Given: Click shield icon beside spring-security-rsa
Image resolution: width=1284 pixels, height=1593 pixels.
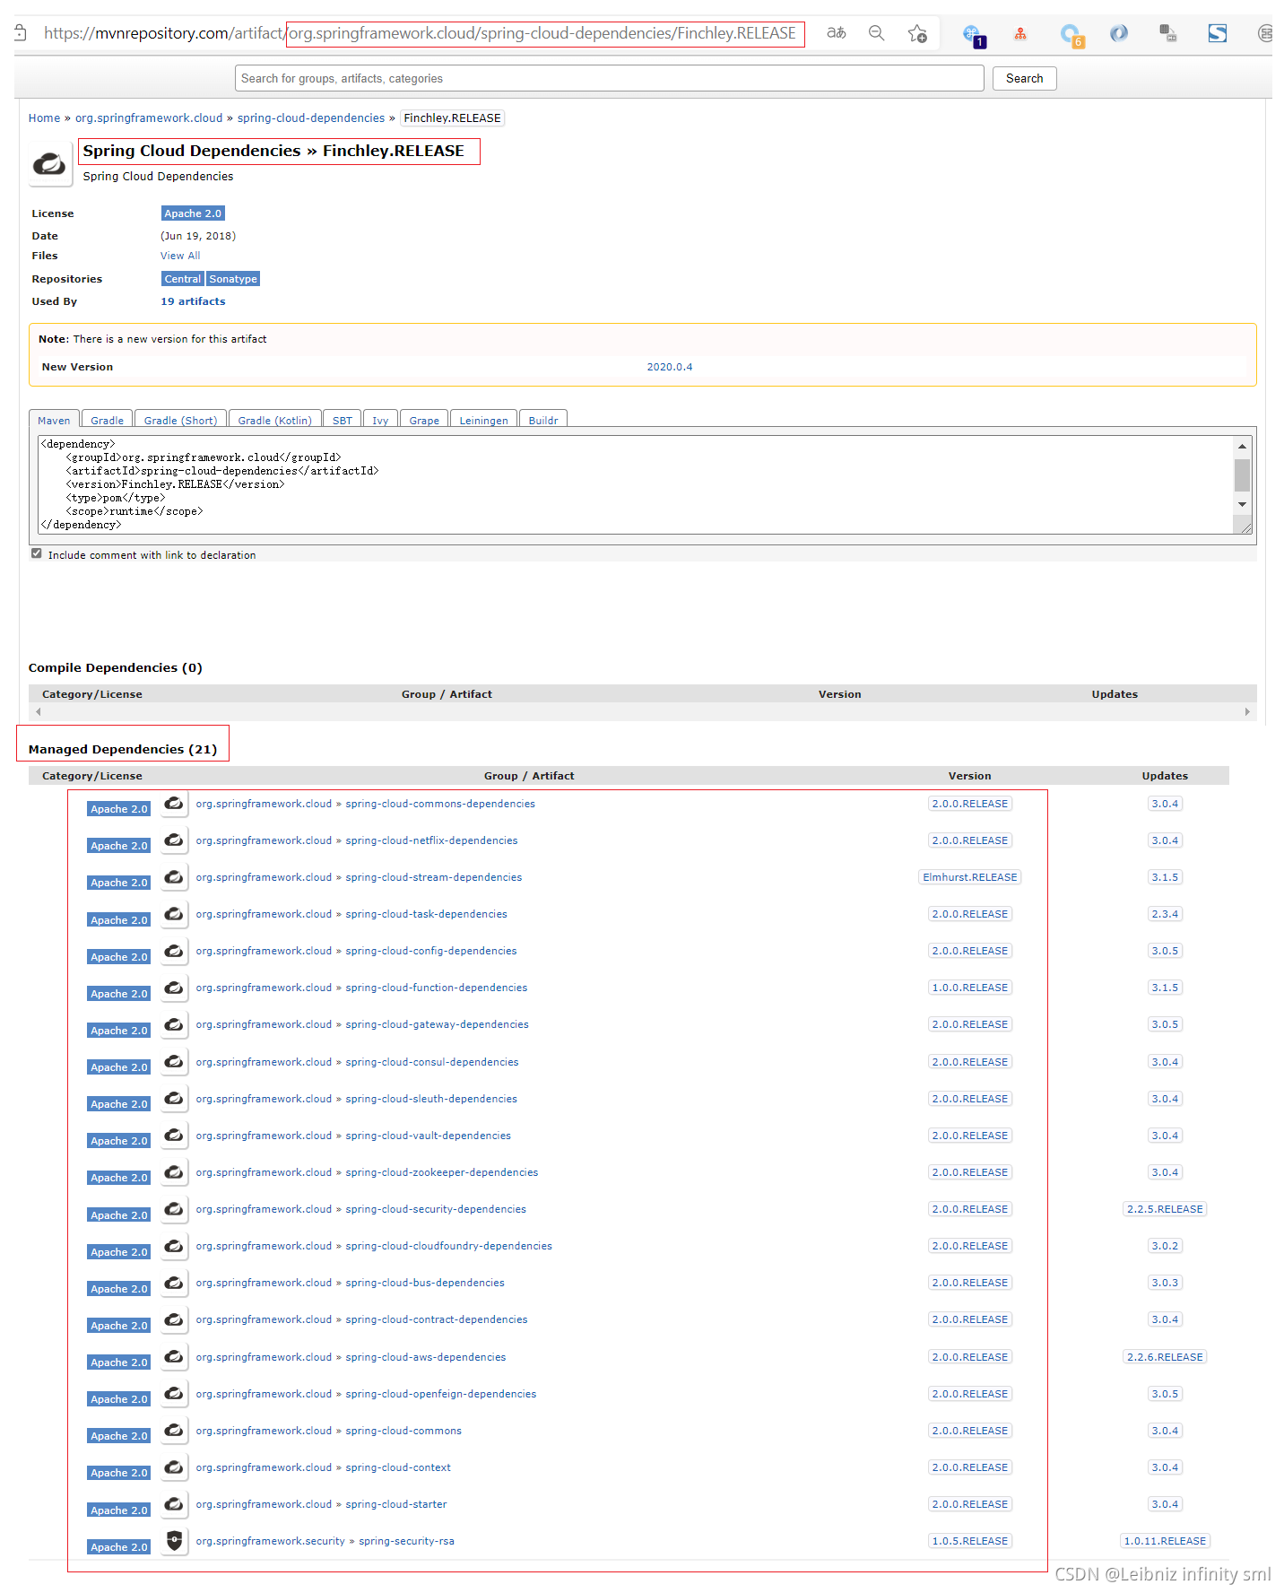Looking at the screenshot, I should (x=175, y=1541).
